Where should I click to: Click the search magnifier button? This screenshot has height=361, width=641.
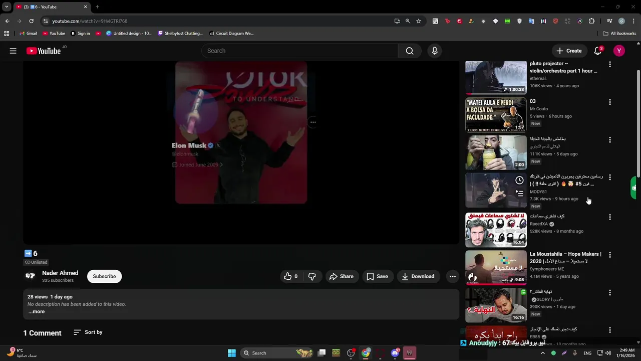pos(410,51)
